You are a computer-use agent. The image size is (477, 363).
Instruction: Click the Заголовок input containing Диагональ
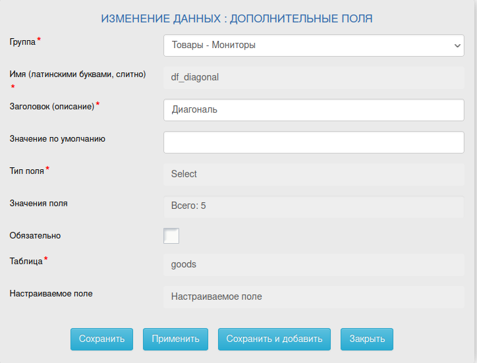coord(314,110)
